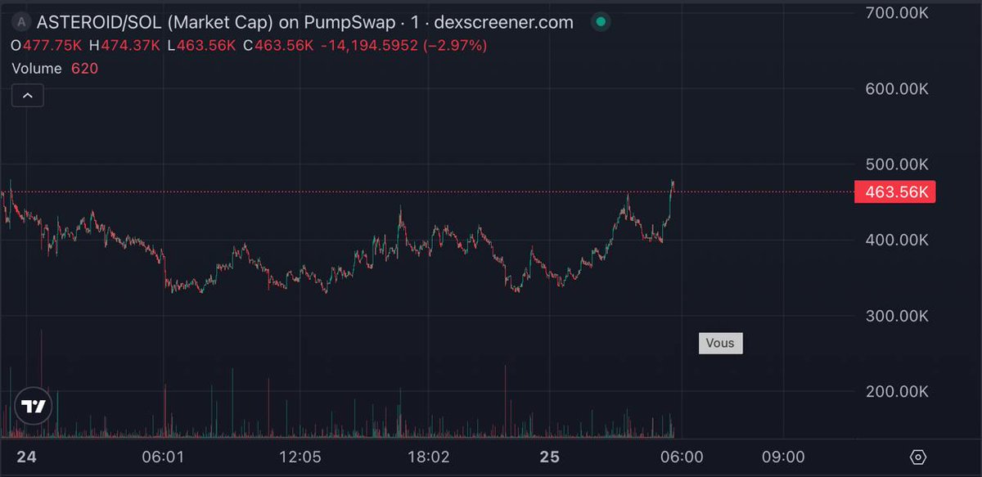Collapse the indicator legend chevron button
Image resolution: width=982 pixels, height=477 pixels.
(28, 96)
